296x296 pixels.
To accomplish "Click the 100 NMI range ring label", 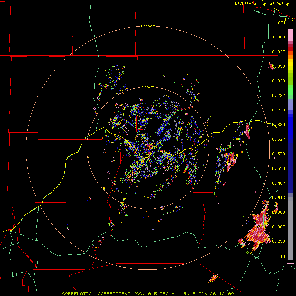I will (148, 26).
